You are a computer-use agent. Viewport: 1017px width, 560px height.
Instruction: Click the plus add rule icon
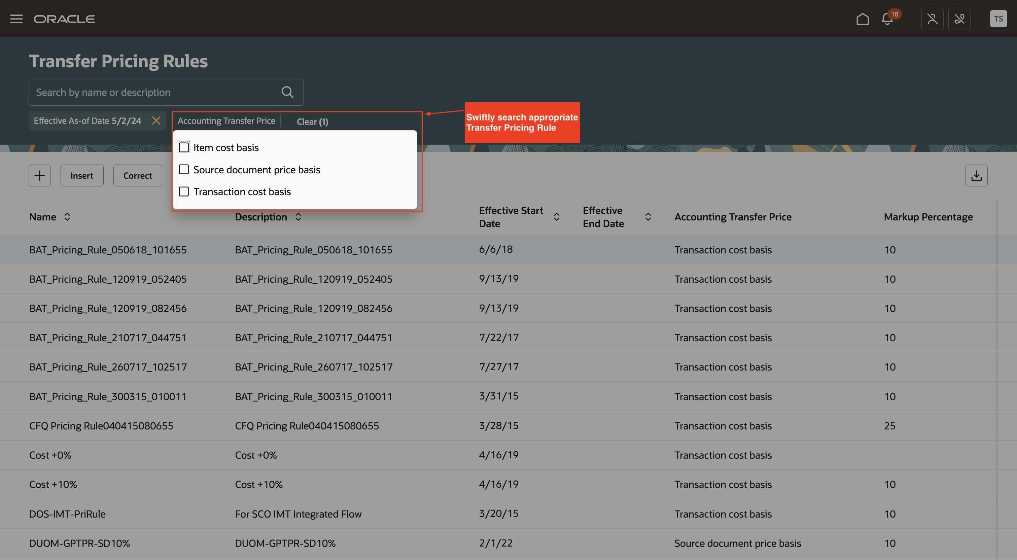tap(39, 175)
